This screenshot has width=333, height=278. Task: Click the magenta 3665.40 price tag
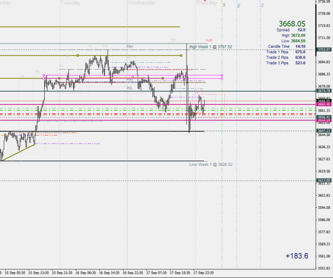click(x=324, y=104)
